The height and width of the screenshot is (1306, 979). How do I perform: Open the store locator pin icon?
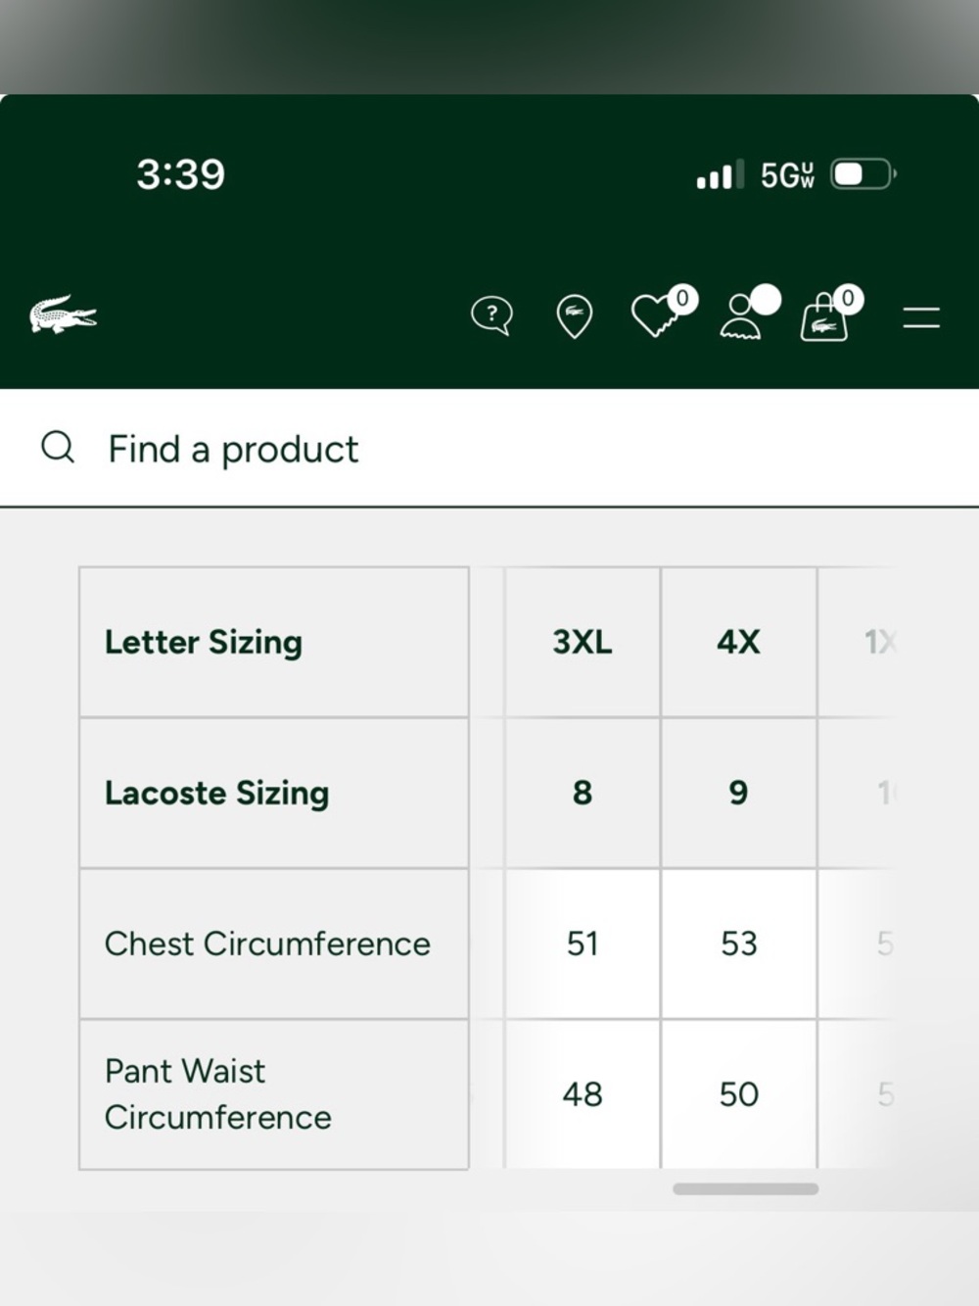click(x=574, y=316)
